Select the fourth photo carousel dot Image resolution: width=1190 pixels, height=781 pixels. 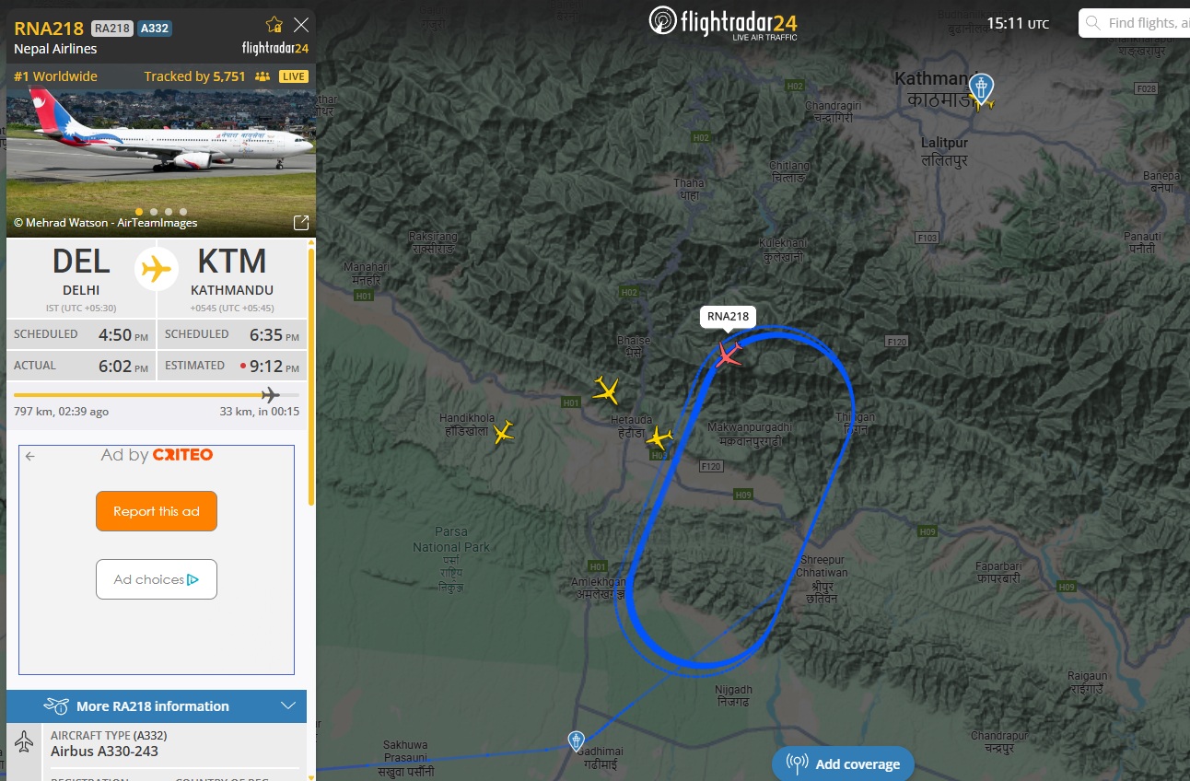(x=183, y=212)
